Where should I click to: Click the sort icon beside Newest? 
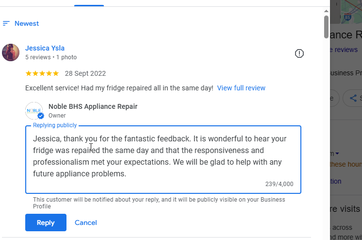(x=6, y=23)
